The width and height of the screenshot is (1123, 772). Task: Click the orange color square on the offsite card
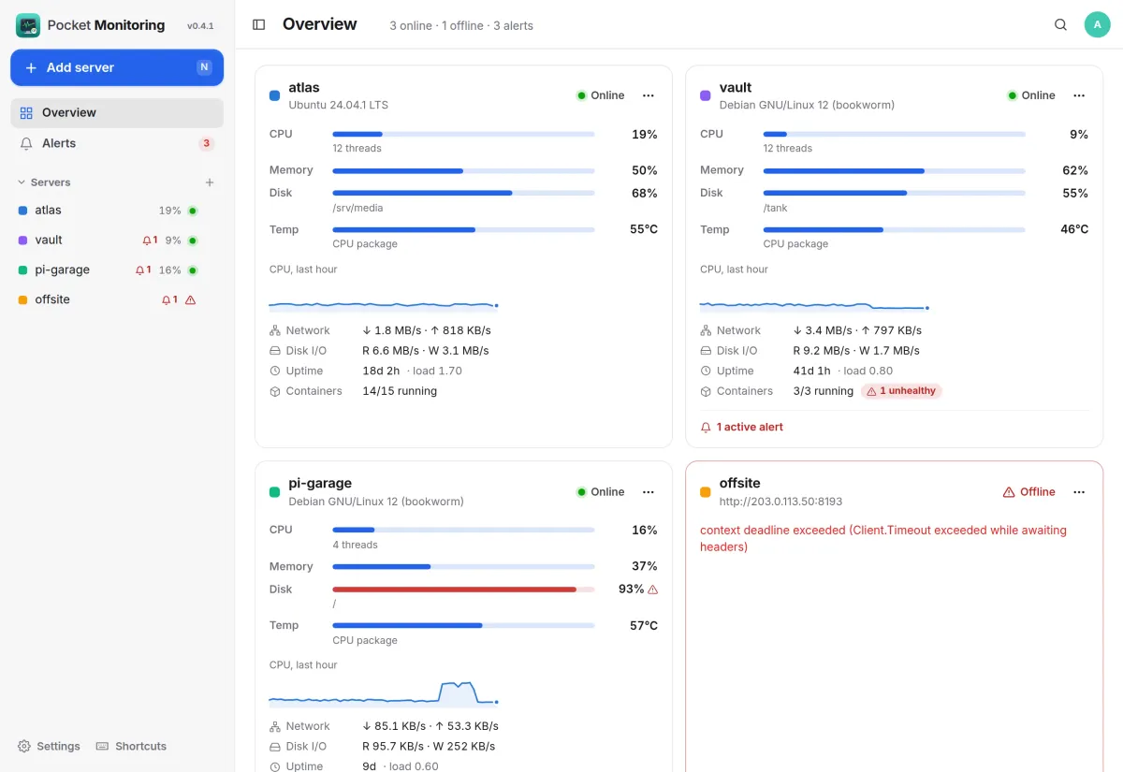pyautogui.click(x=706, y=492)
